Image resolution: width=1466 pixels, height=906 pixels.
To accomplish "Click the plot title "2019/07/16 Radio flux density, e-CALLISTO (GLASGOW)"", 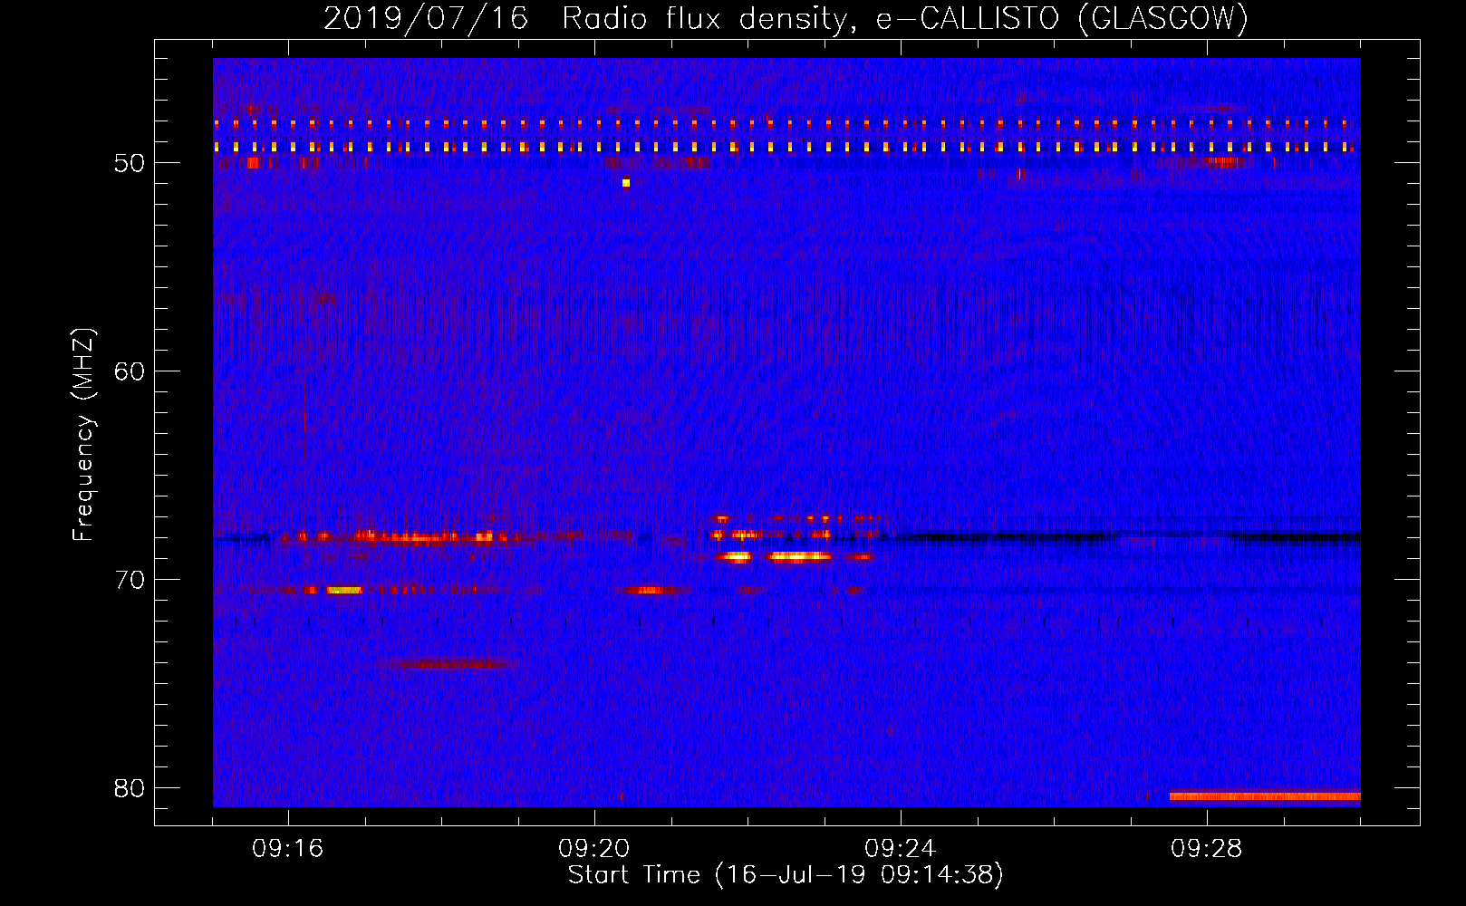I will pos(786,19).
